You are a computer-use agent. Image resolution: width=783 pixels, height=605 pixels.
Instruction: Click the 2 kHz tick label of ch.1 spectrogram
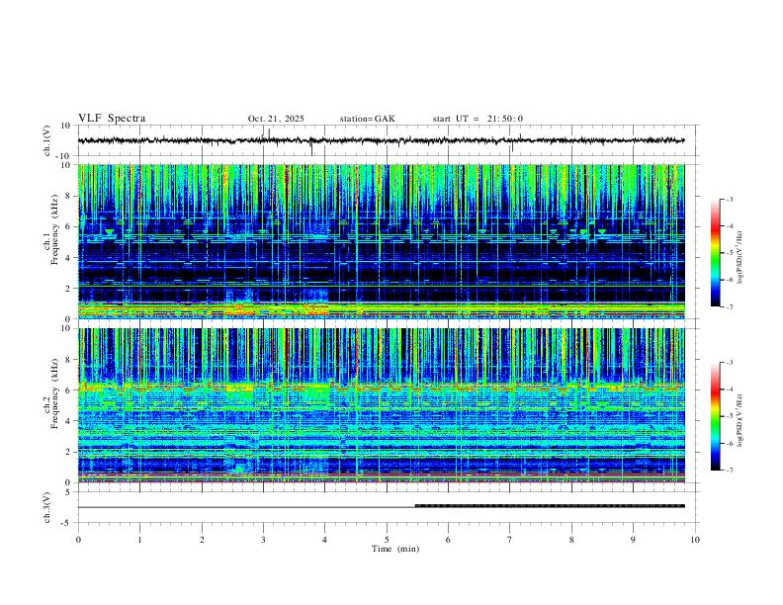pyautogui.click(x=68, y=288)
